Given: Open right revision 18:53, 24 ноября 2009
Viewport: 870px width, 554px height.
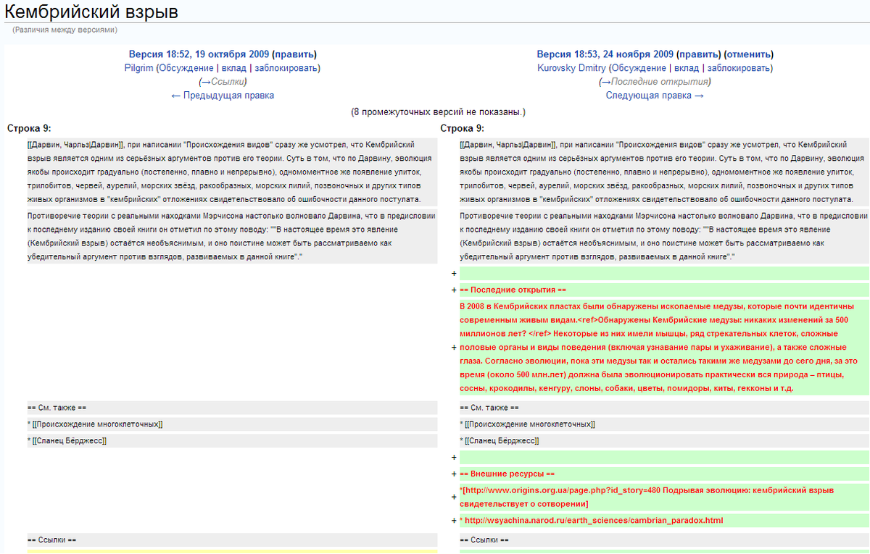Looking at the screenshot, I should tap(605, 54).
